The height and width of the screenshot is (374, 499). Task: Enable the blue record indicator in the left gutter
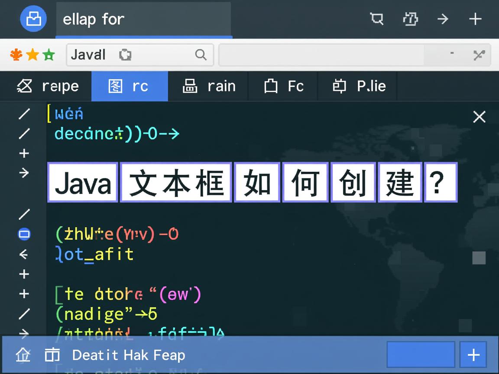tap(24, 234)
